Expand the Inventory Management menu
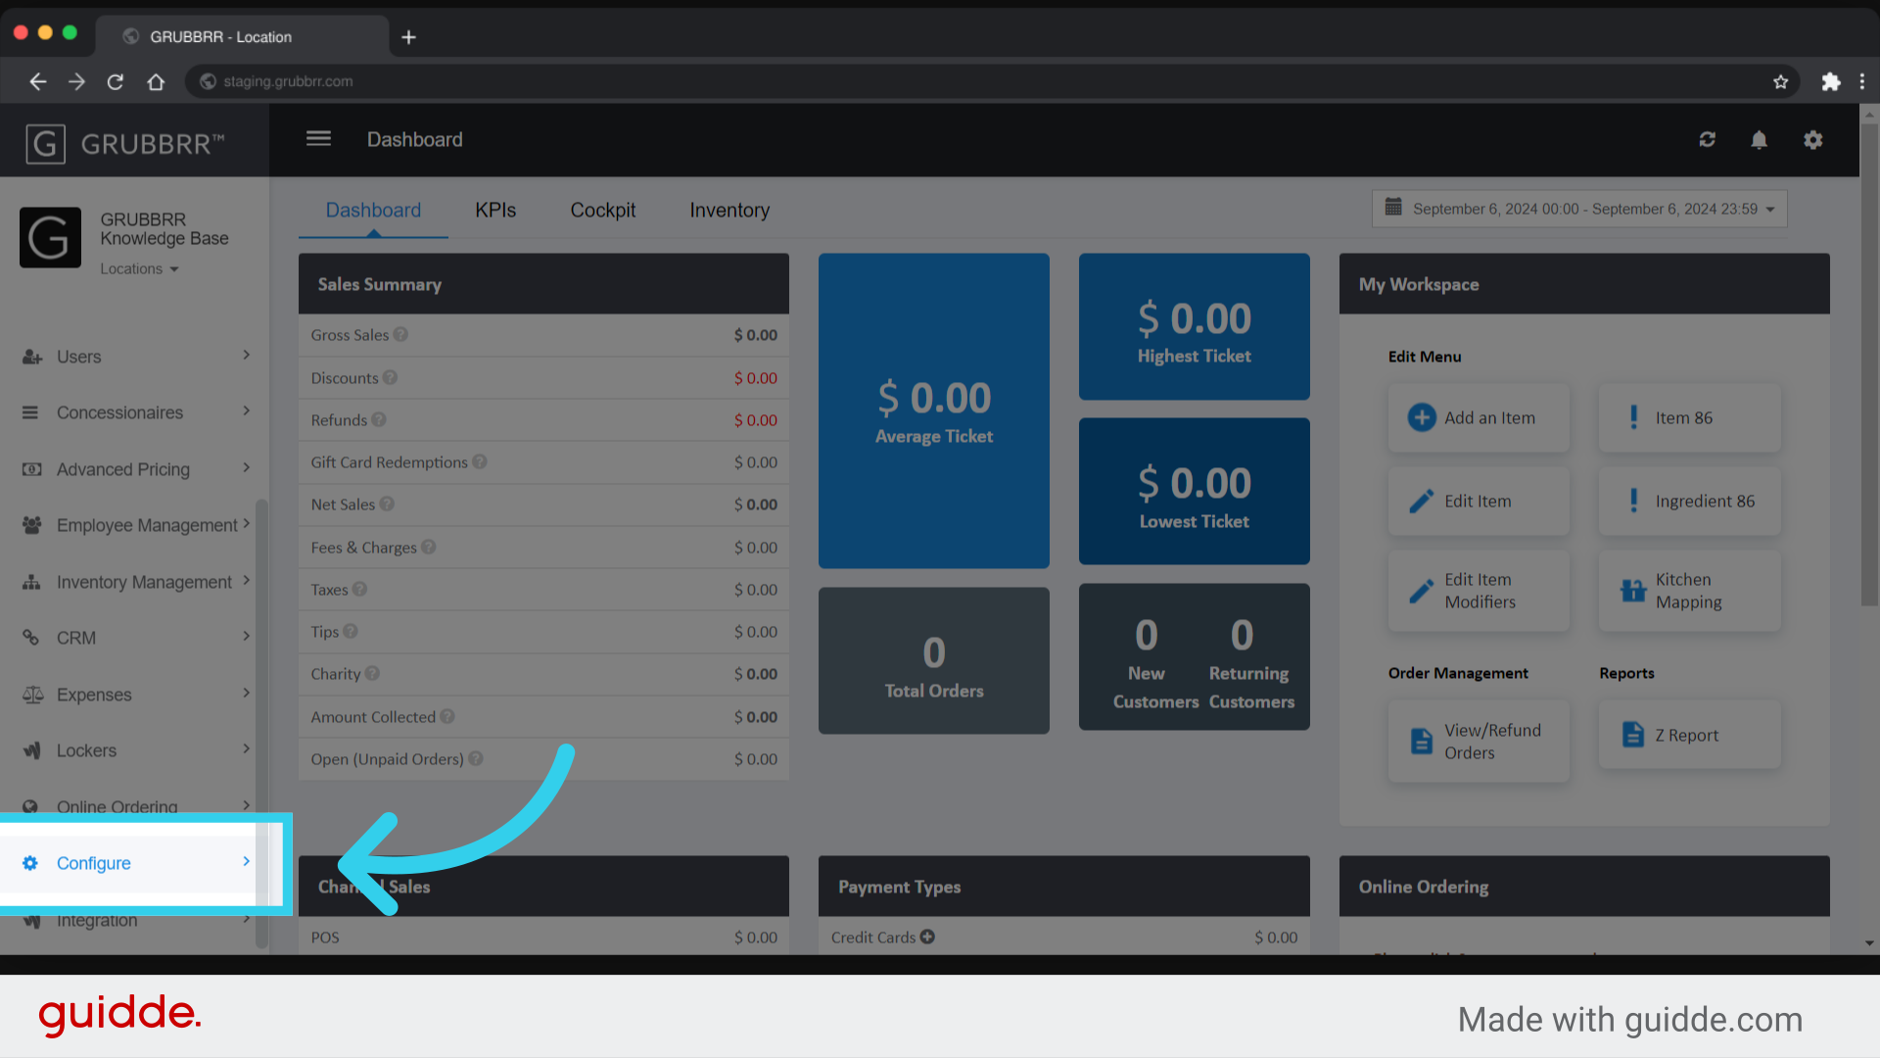 click(x=135, y=582)
